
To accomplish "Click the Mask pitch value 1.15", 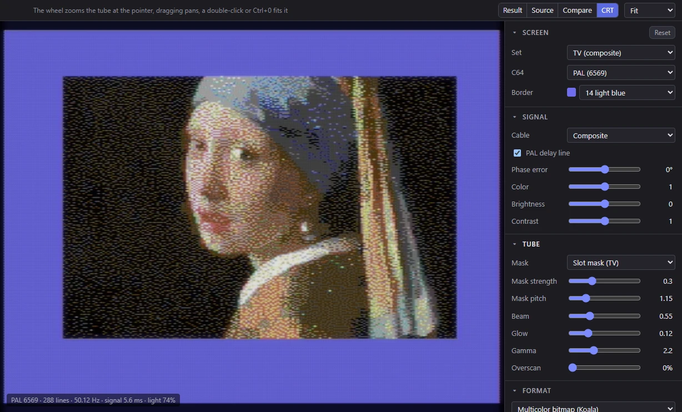I will (x=665, y=299).
